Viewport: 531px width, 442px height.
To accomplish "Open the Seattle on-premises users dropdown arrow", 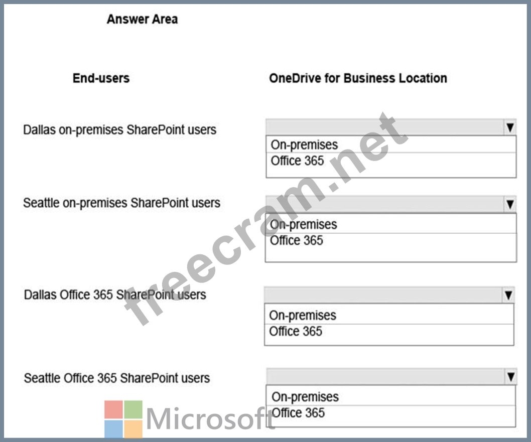I will [510, 204].
